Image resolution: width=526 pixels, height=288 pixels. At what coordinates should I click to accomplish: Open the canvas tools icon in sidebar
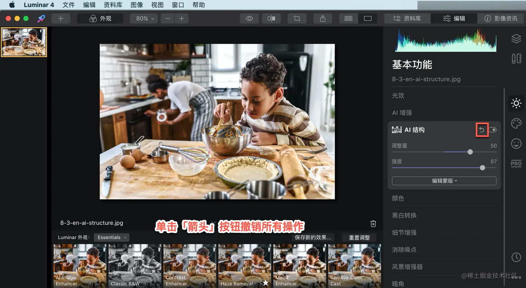[516, 58]
